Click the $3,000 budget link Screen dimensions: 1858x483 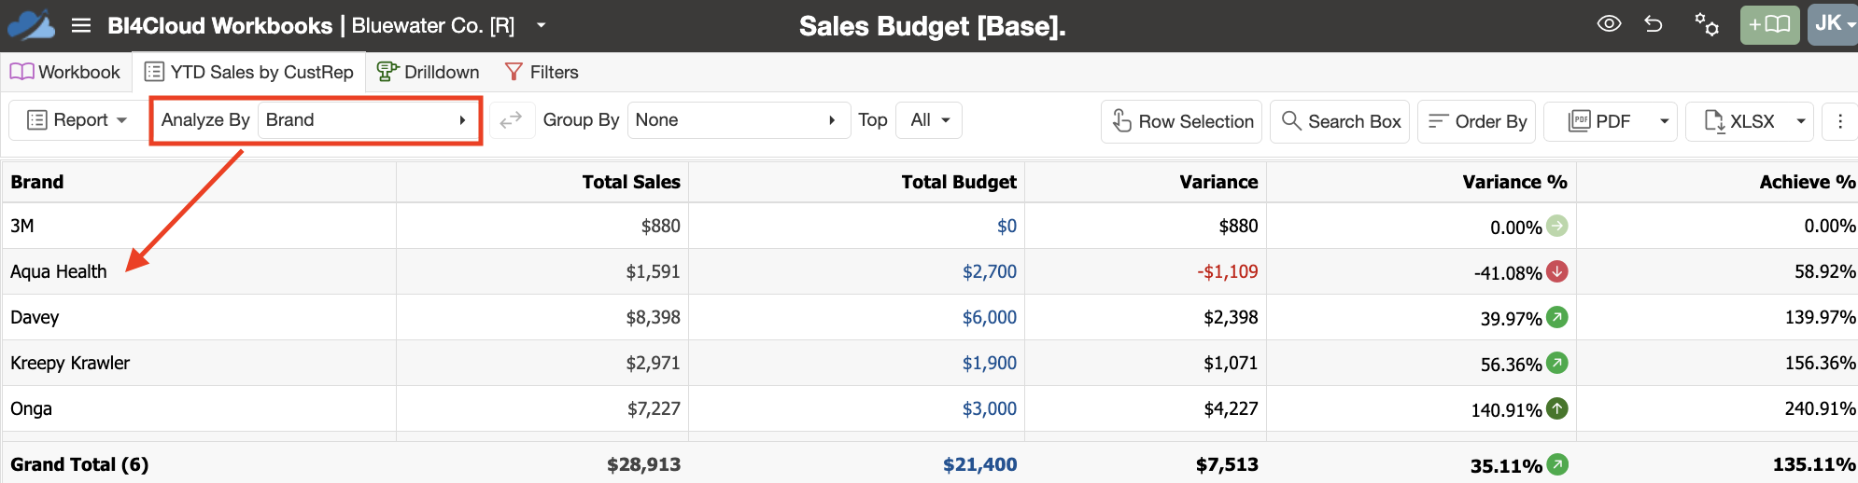(x=990, y=408)
